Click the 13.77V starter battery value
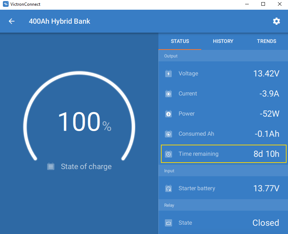Screen dimensions: 288x234 [266, 188]
